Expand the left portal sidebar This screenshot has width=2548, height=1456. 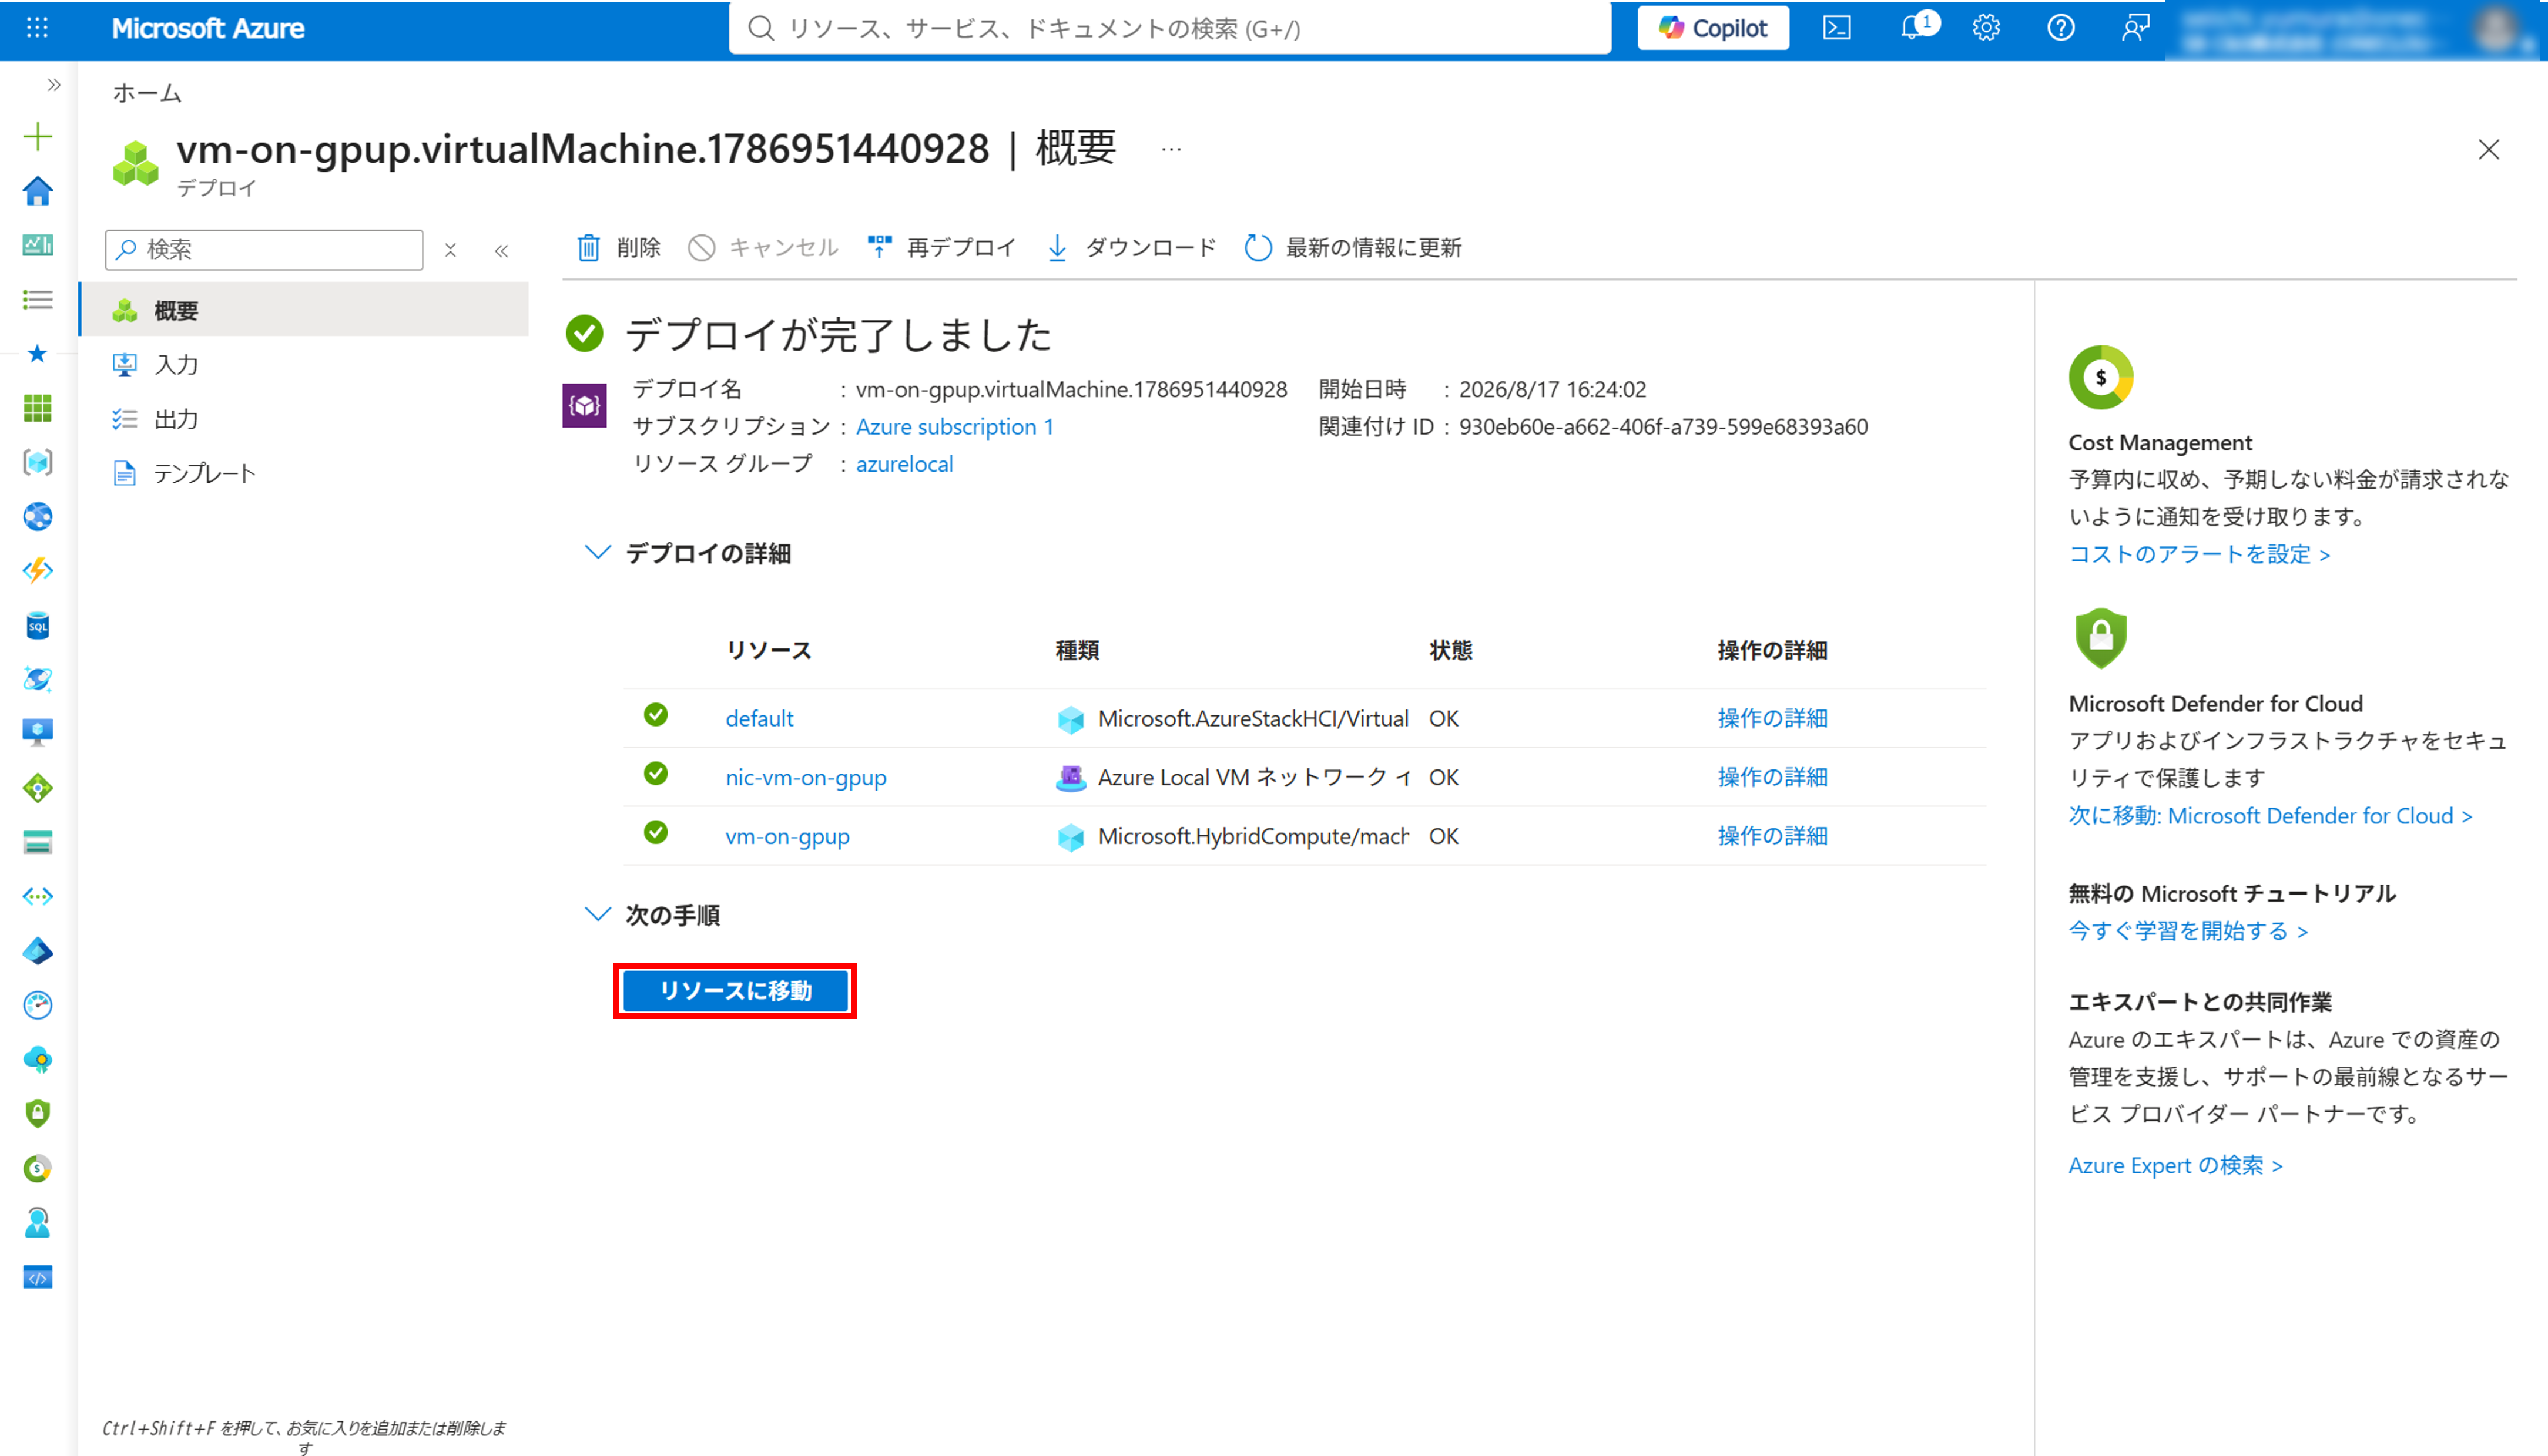(x=54, y=85)
